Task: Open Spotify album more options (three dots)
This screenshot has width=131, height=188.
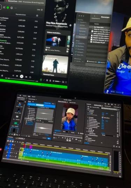Action: point(15,8)
